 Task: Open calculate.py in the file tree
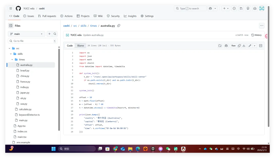coord(25,109)
